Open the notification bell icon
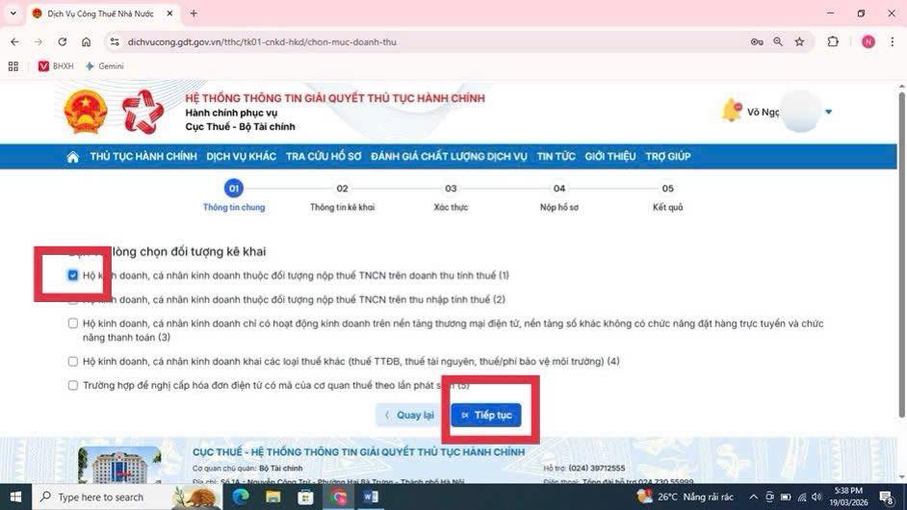 pos(732,111)
